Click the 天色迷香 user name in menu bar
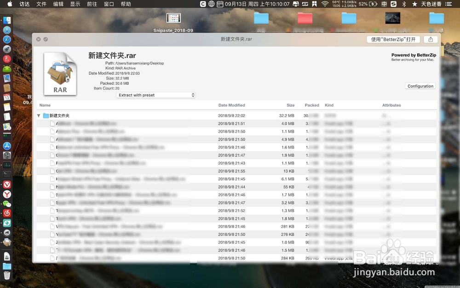Screen dimensions: 460x288 [x=431, y=4]
